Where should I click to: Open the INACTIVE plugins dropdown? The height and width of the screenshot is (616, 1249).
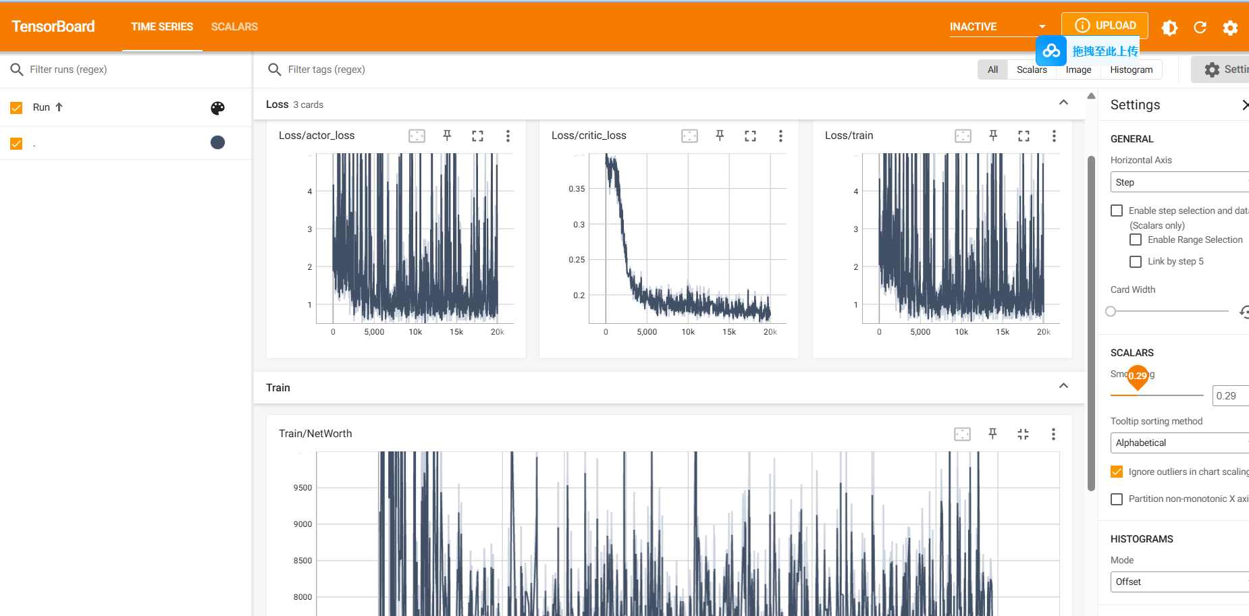[x=998, y=26]
